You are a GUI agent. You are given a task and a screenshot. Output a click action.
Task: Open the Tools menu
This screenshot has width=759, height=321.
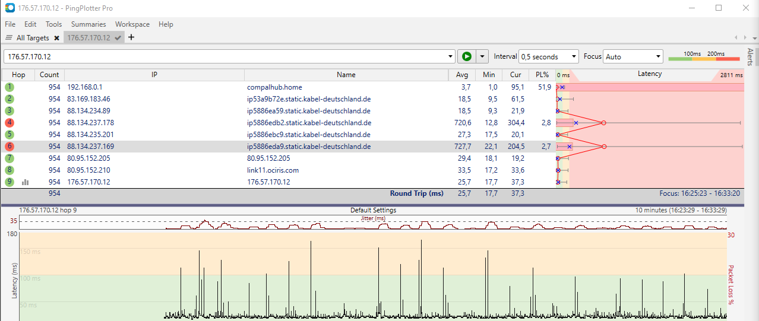coord(53,24)
